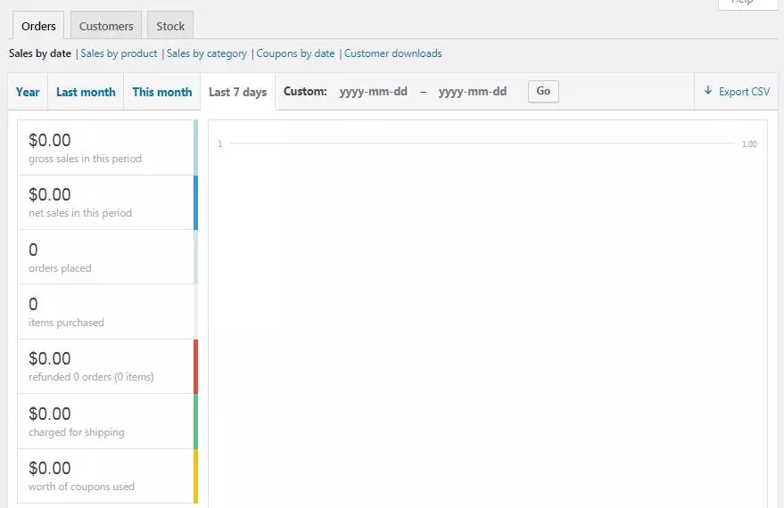
Task: Click the Export CSV download arrow icon
Action: (x=708, y=91)
